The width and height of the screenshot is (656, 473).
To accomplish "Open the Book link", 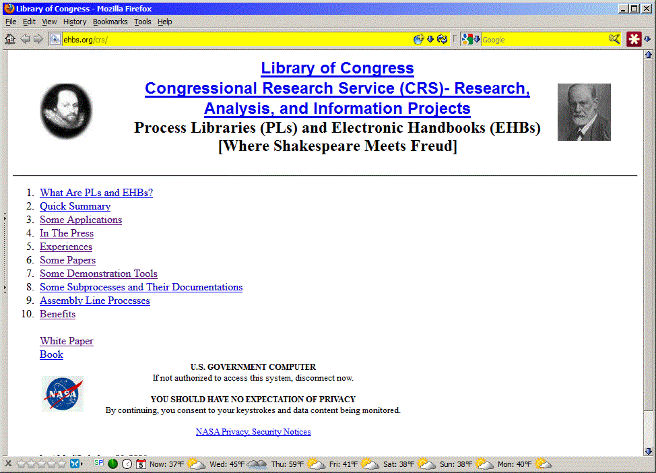I will click(x=51, y=354).
